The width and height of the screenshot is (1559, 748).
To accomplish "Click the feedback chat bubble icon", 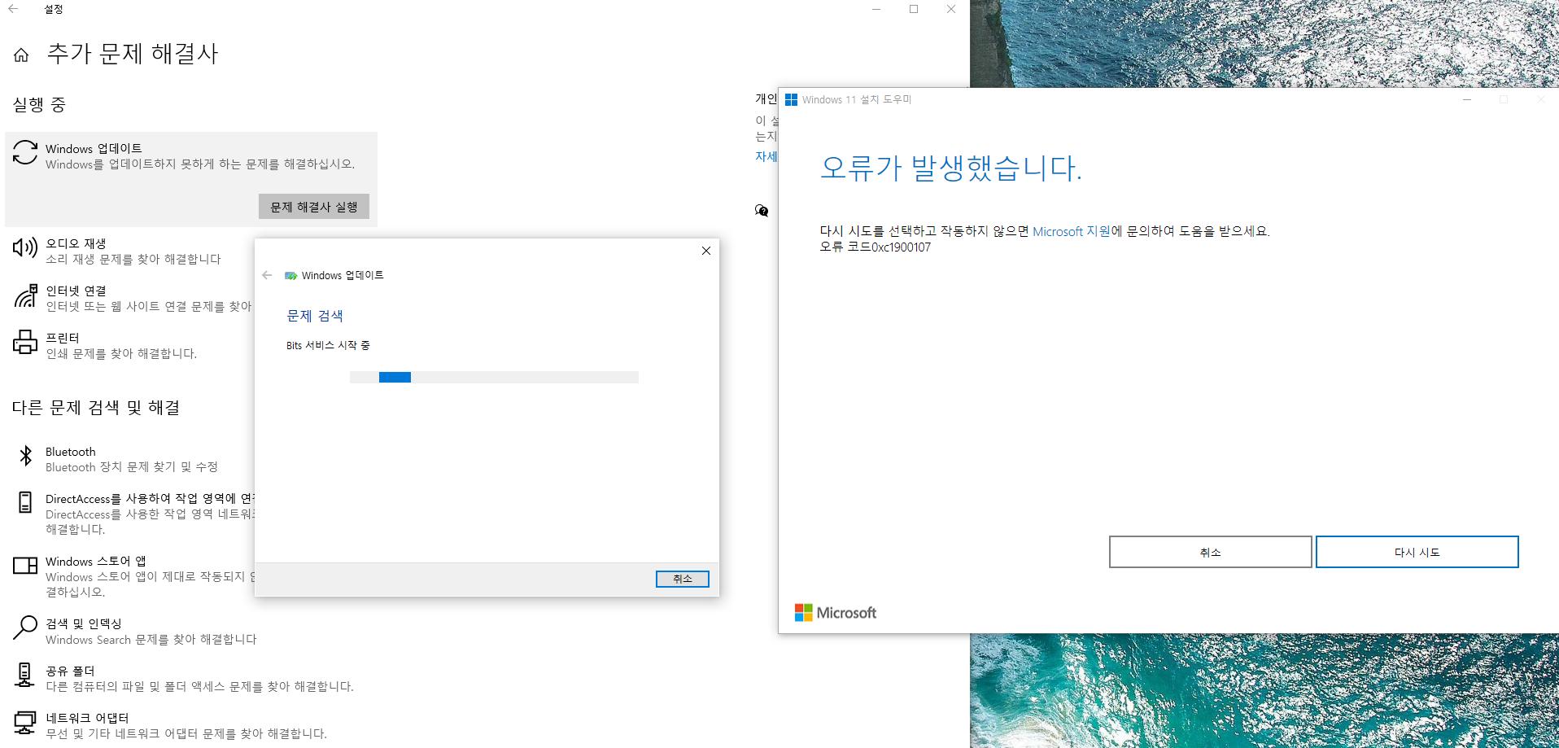I will [x=762, y=211].
